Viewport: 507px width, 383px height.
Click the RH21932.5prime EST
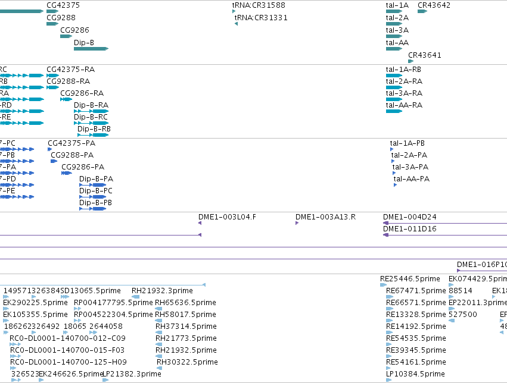point(158,356)
